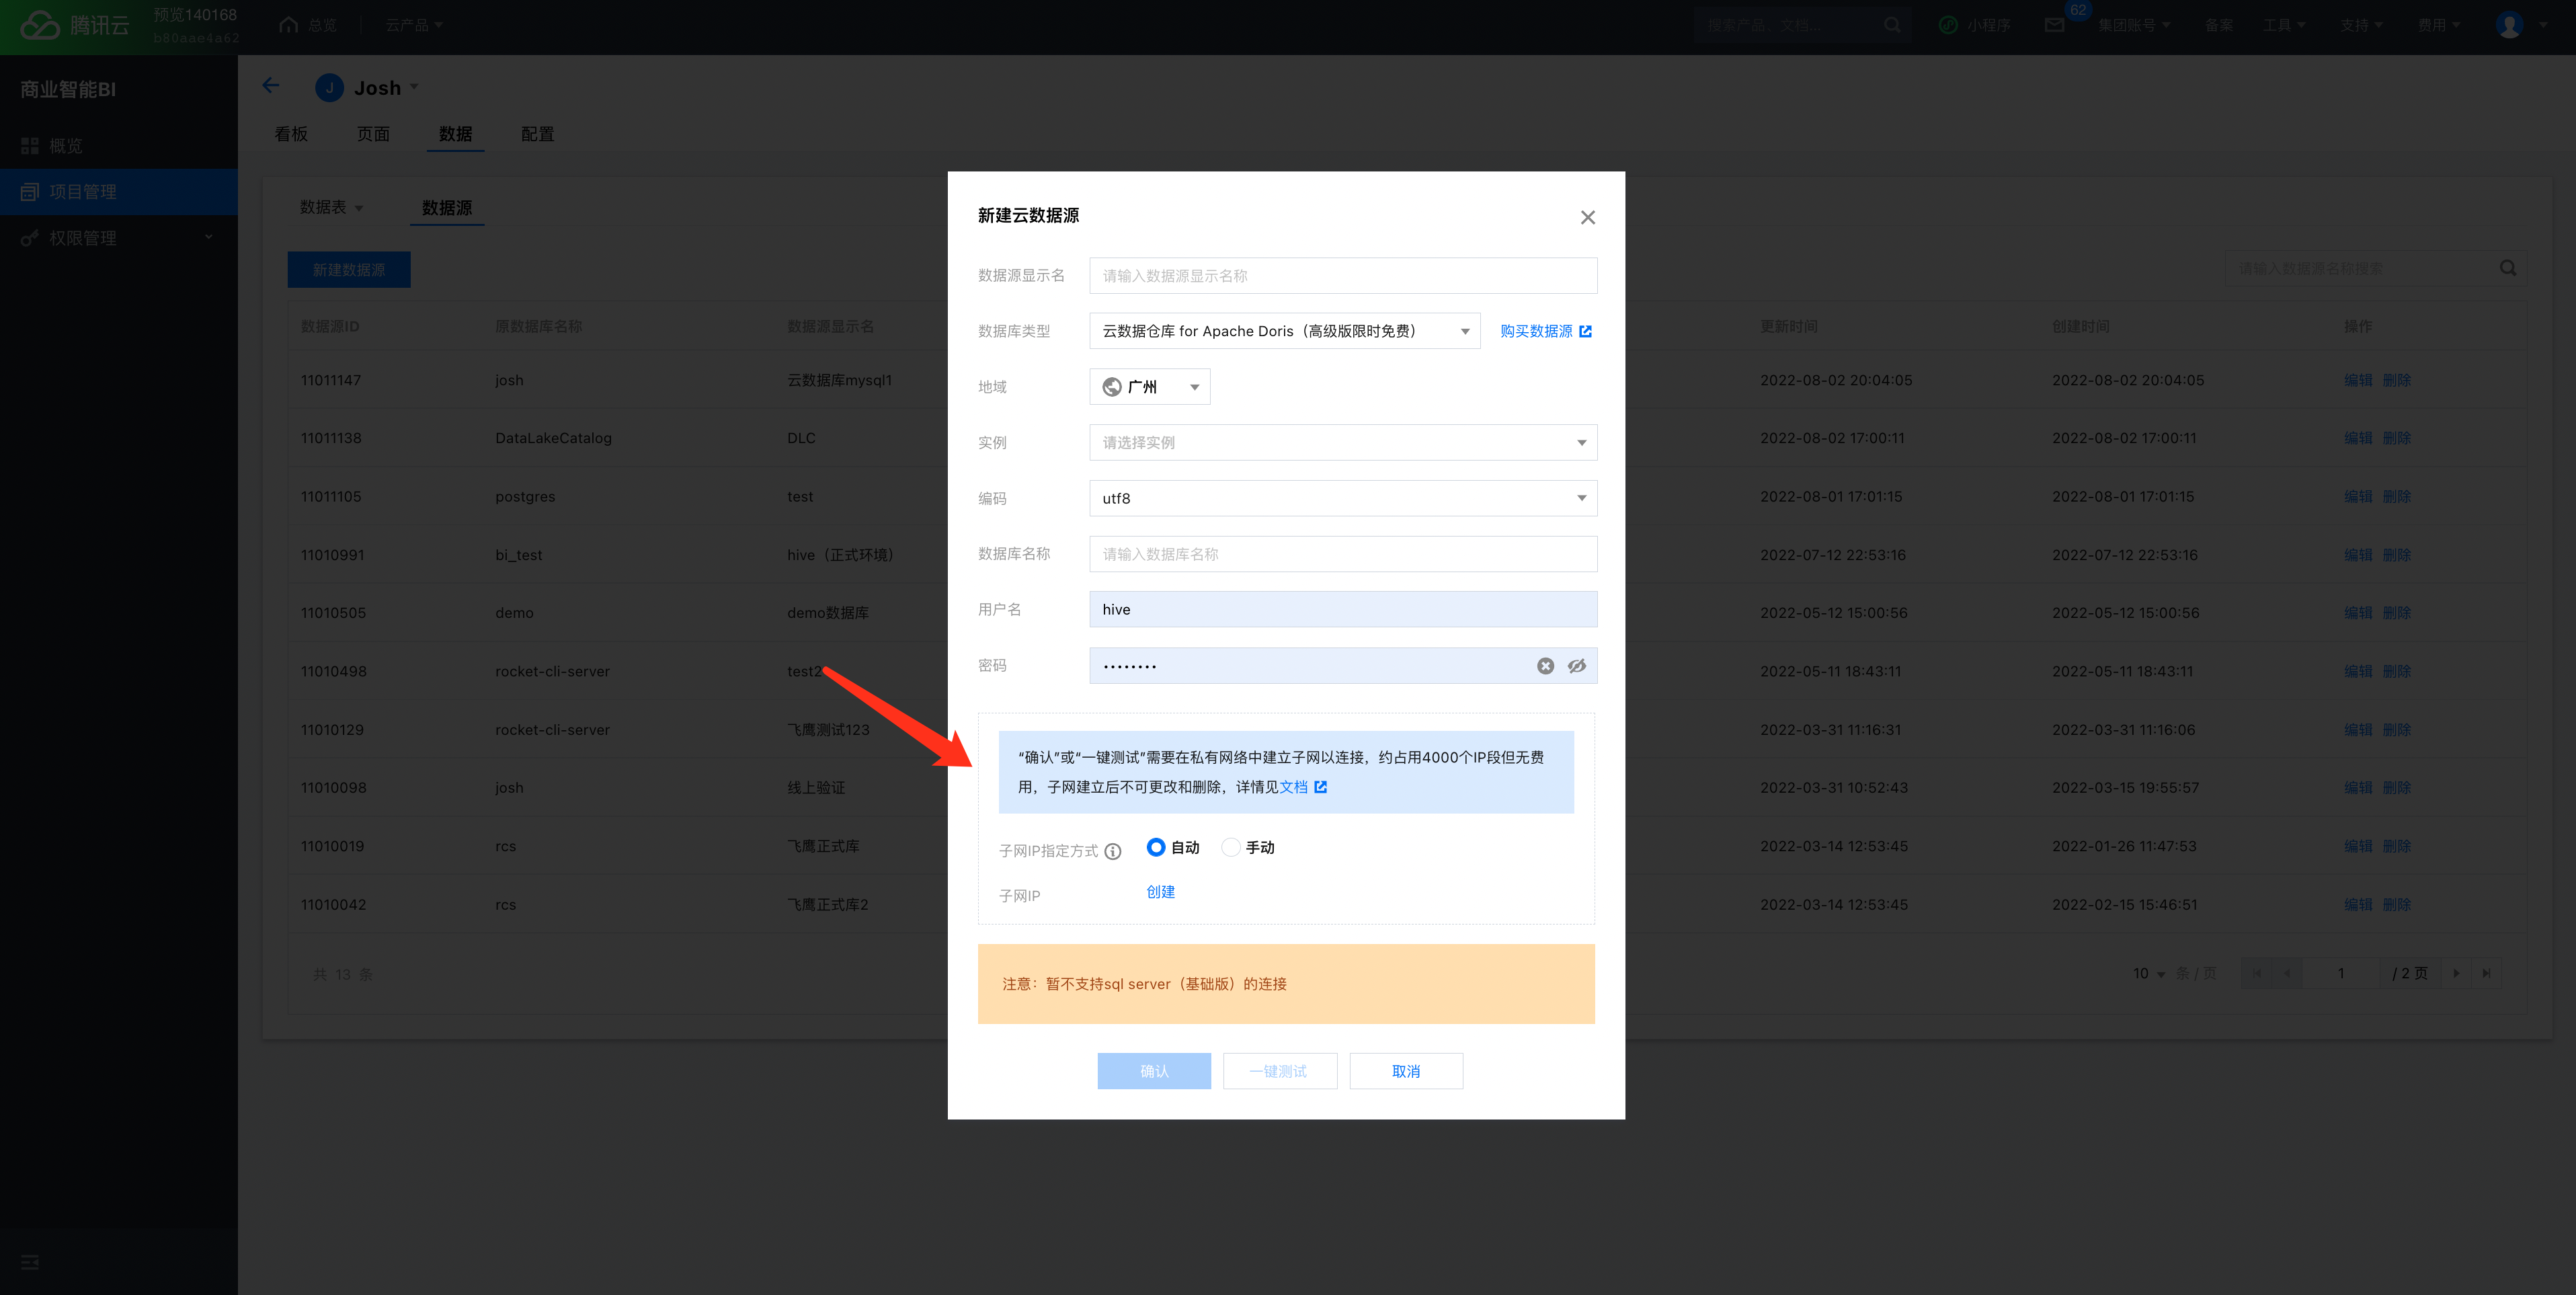Switch to the 配置 tab

(x=537, y=134)
